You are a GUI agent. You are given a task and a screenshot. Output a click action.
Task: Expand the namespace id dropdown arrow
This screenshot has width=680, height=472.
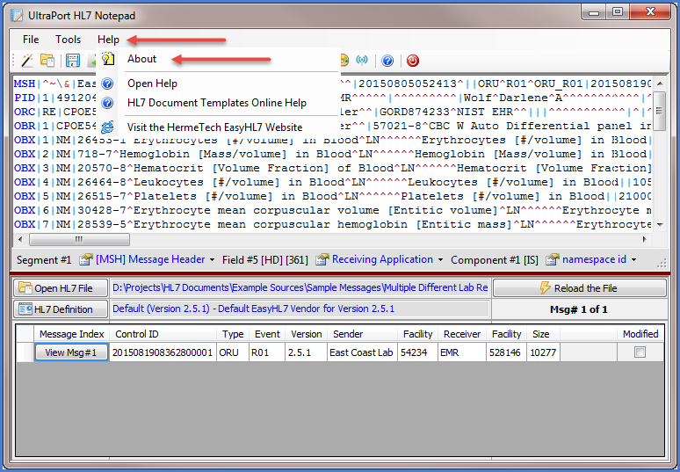[x=634, y=260]
